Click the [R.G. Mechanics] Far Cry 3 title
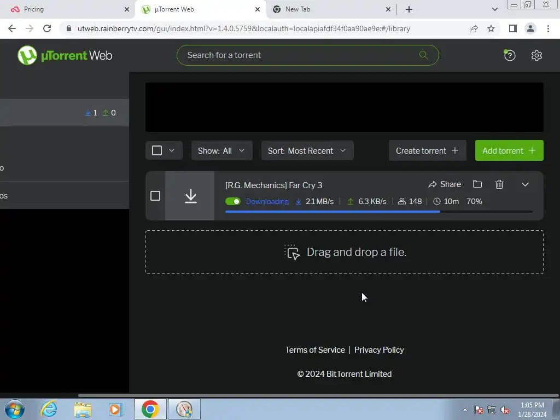560x420 pixels. [x=273, y=185]
